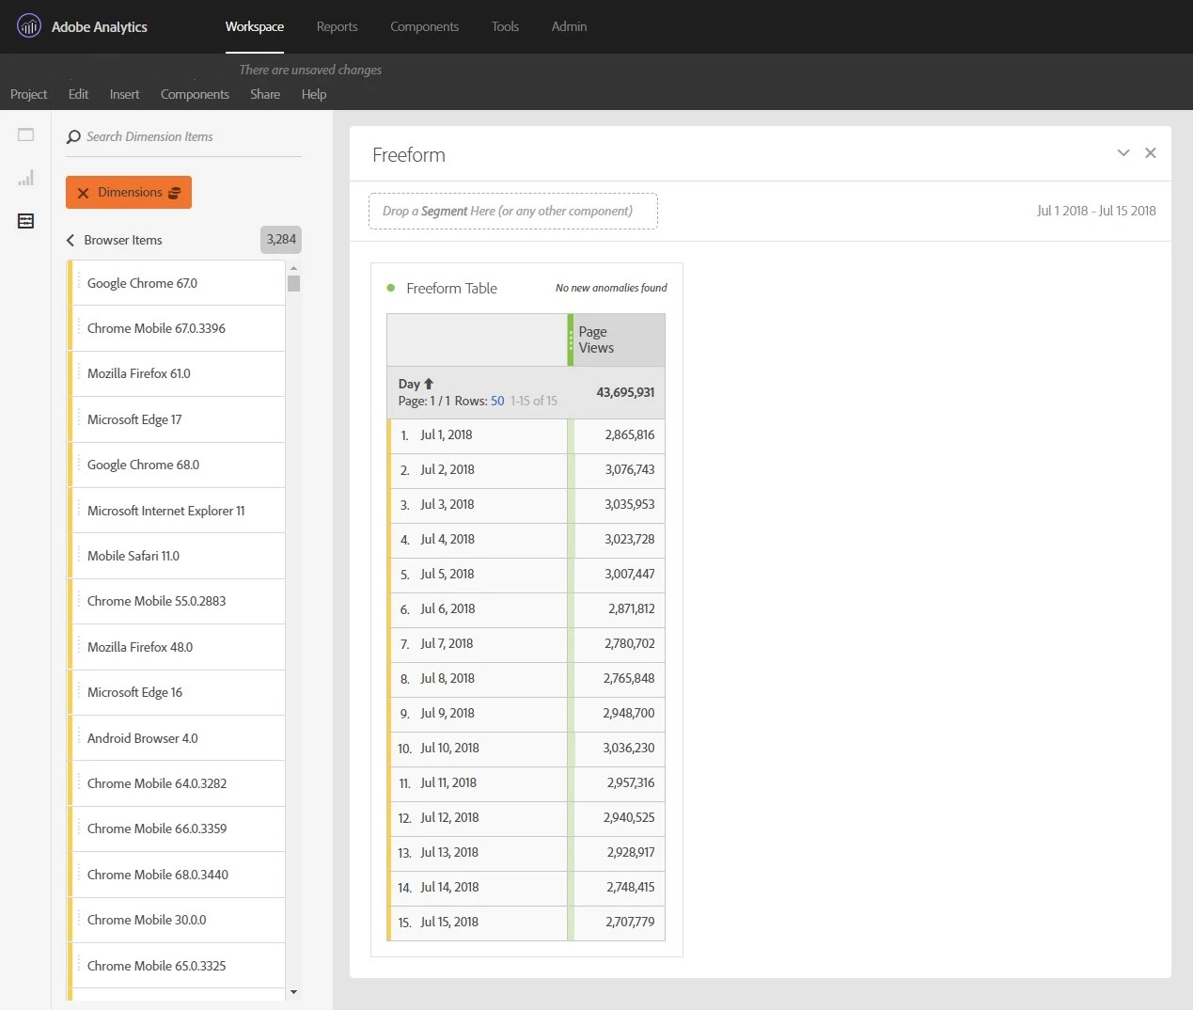Select Chrome Mobile 30.0.0 item
The height and width of the screenshot is (1010, 1193).
[x=177, y=920]
